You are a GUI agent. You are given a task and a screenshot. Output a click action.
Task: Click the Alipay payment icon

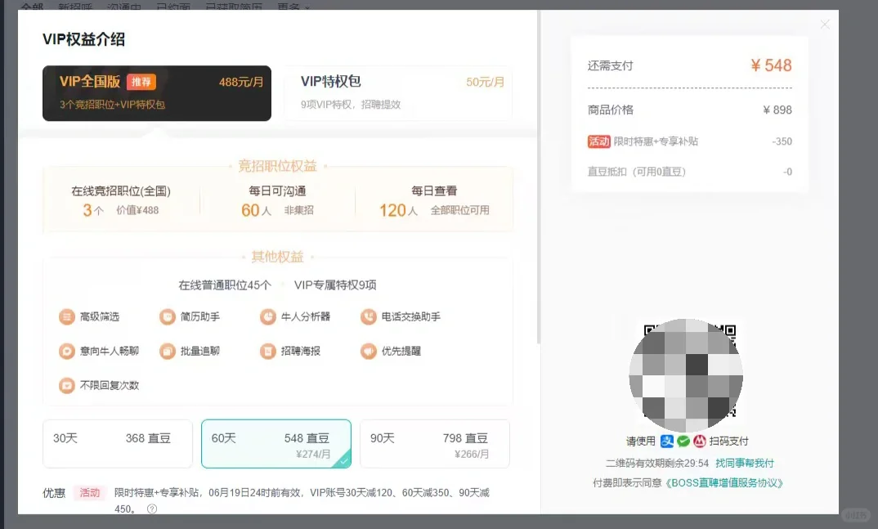667,442
